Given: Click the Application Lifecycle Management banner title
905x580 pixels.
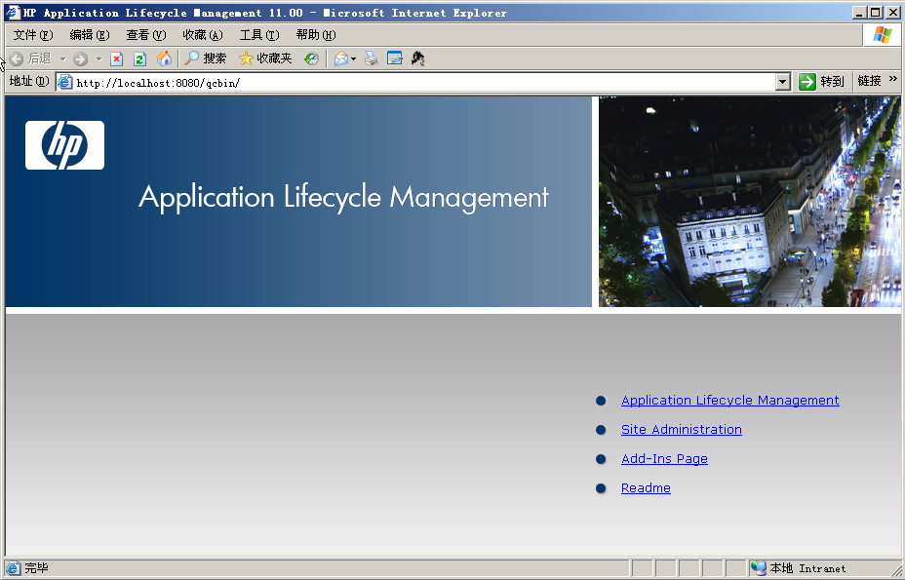Looking at the screenshot, I should click(343, 198).
